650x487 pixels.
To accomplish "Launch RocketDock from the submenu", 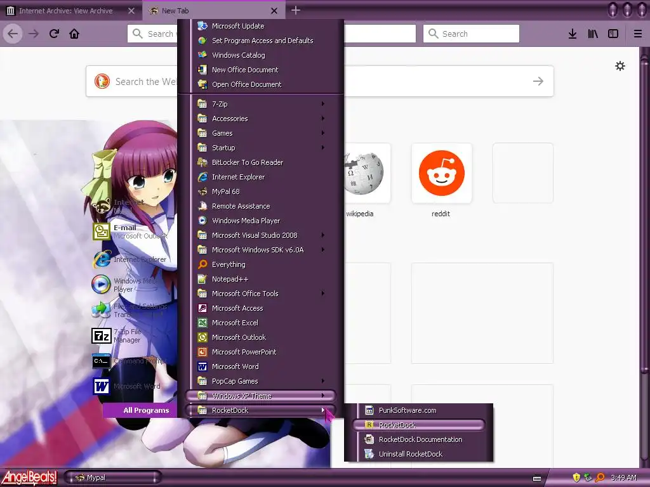I will pyautogui.click(x=419, y=425).
